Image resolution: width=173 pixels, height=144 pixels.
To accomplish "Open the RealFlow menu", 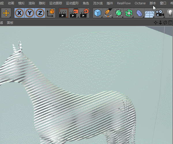I will 124,3.
